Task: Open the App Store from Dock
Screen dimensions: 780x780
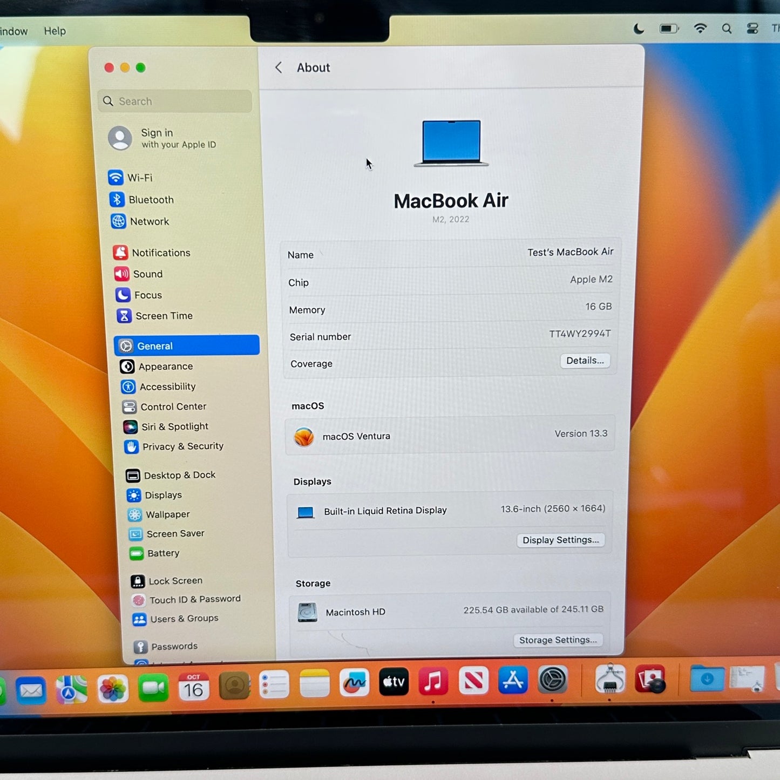Action: pyautogui.click(x=513, y=681)
